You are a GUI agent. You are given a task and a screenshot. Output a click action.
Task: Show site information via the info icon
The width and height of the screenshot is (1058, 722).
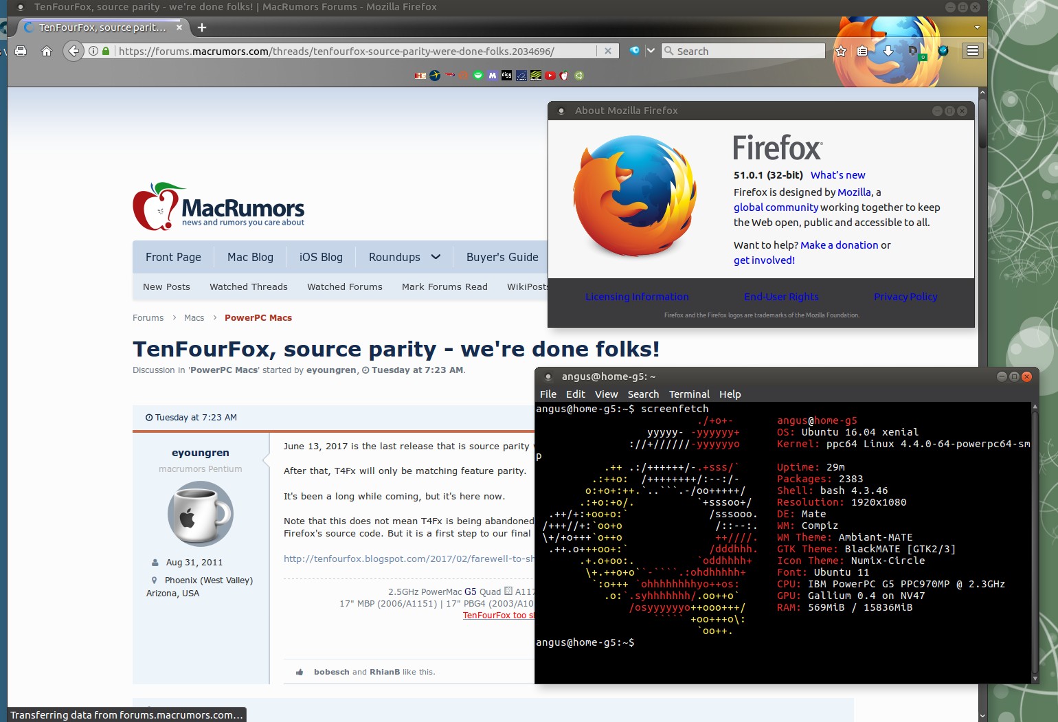(x=93, y=51)
